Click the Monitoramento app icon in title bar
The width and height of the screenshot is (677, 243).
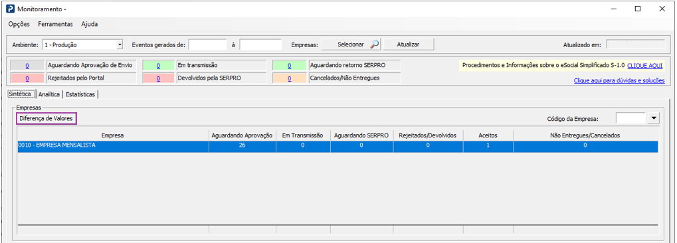(11, 9)
